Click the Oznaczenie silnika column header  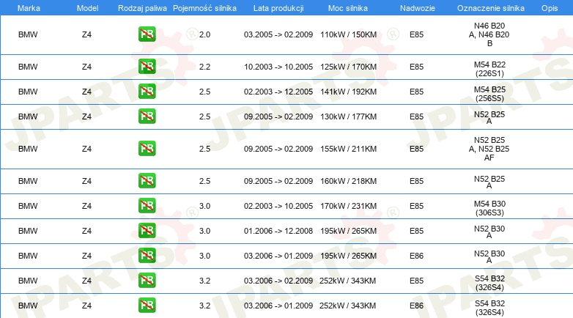pyautogui.click(x=491, y=8)
